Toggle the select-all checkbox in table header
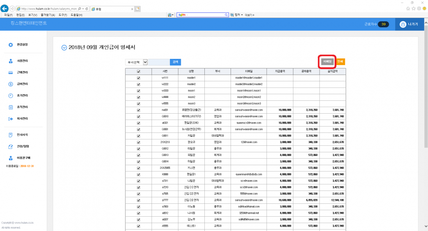 pyautogui.click(x=138, y=72)
